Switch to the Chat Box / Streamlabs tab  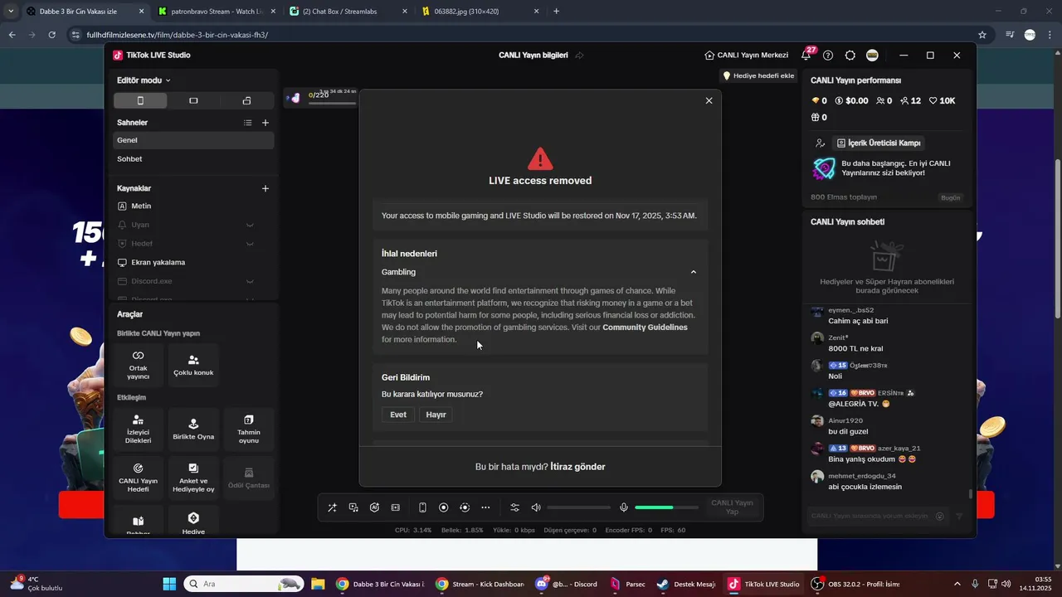[x=348, y=12]
